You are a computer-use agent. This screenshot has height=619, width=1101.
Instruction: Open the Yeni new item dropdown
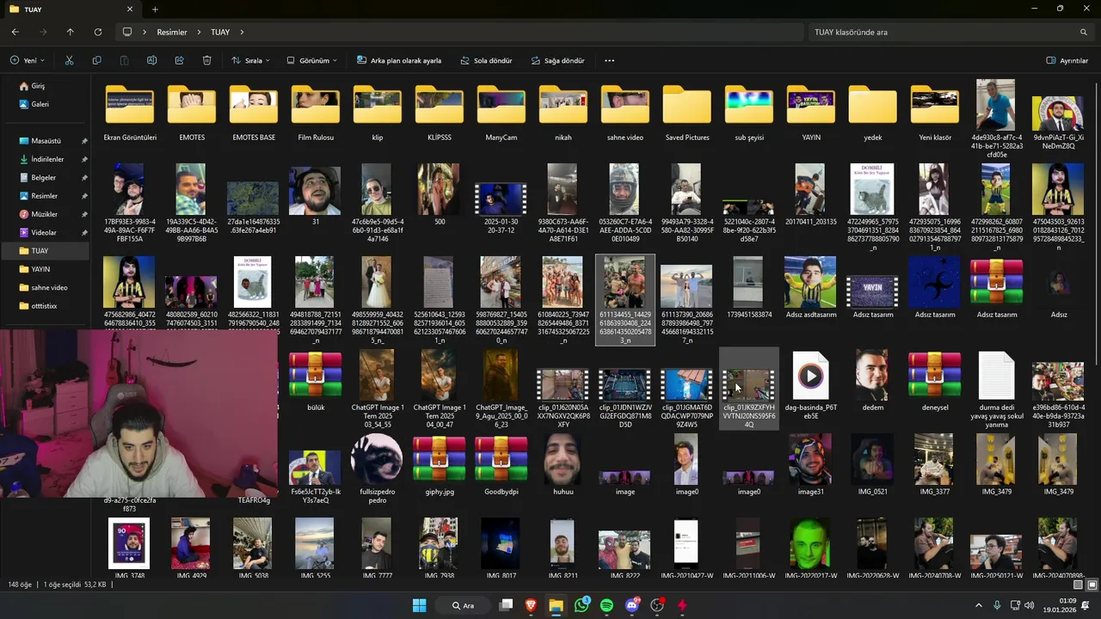(x=28, y=61)
